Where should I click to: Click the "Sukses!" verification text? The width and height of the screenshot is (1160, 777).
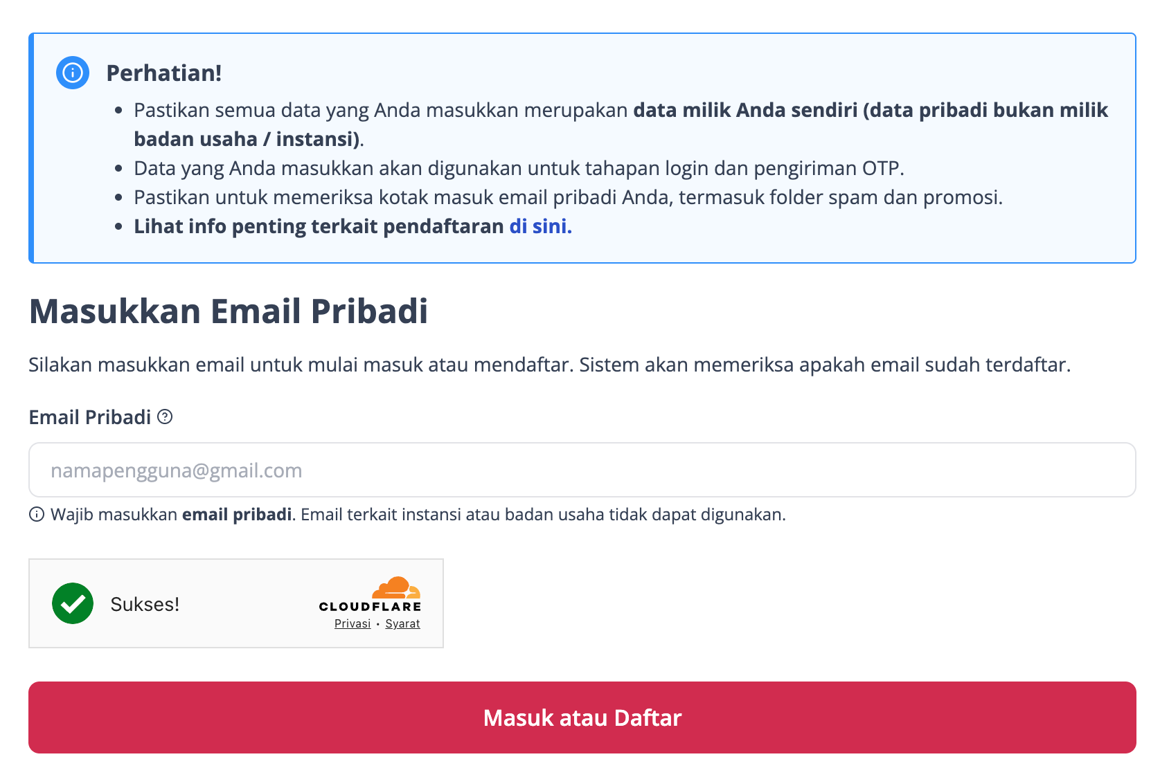145,604
